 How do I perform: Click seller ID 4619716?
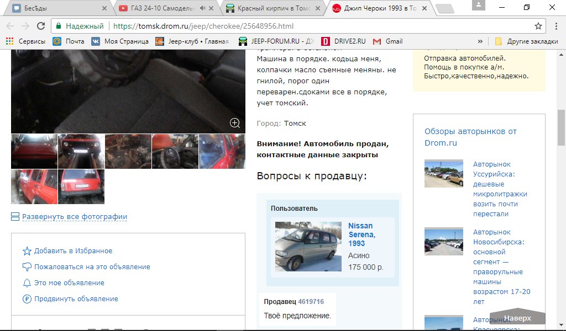[311, 301]
